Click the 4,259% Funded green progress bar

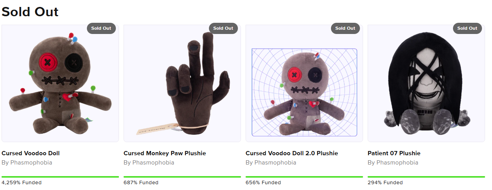60,177
